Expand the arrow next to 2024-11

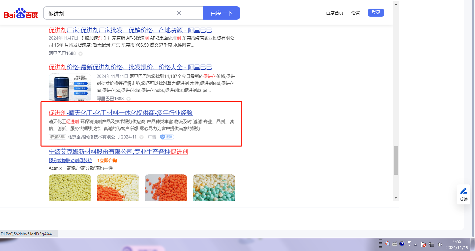(141, 137)
